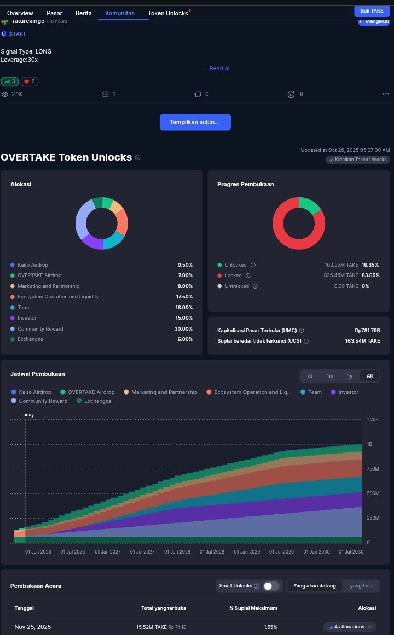Open the Berita tab
Image resolution: width=394 pixels, height=635 pixels.
[x=84, y=13]
